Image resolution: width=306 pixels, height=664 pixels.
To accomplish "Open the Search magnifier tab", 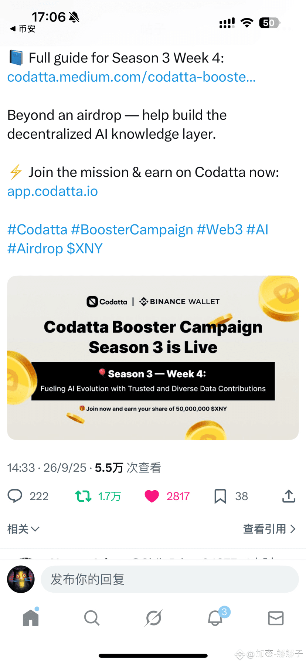I will pos(92,617).
